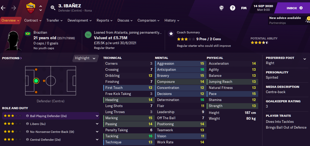This screenshot has width=310, height=146.
Task: Open the FM menu icon
Action: 244,8
